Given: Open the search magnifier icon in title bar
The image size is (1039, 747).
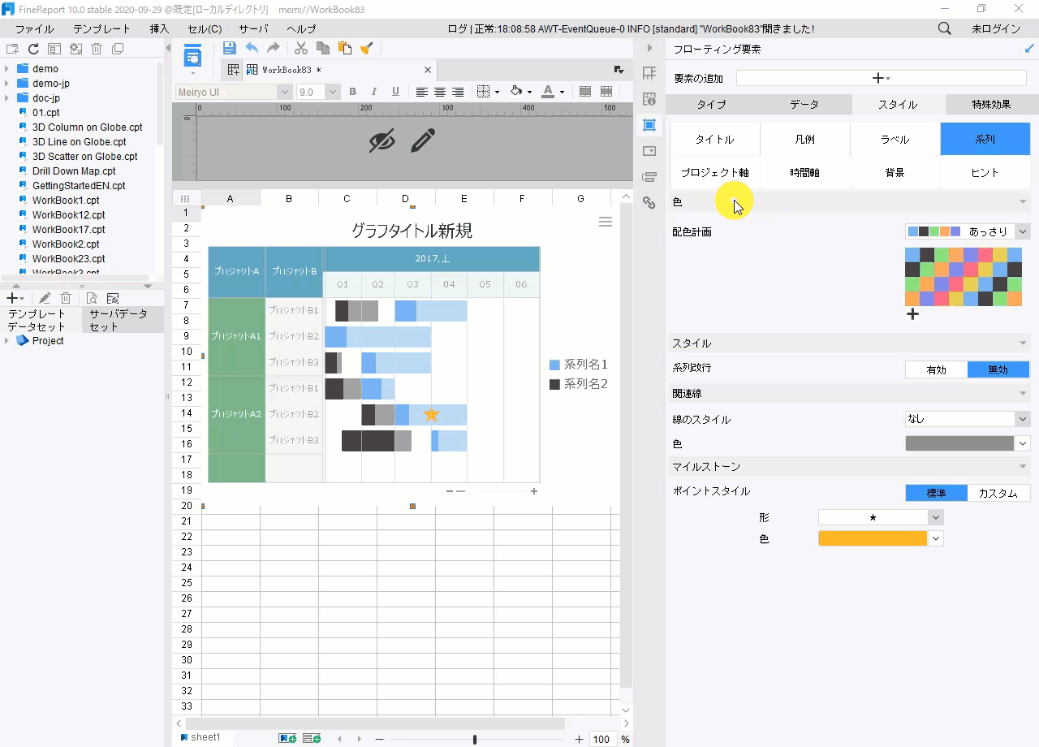Looking at the screenshot, I should 945,28.
